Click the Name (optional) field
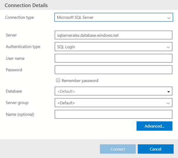 (114, 114)
